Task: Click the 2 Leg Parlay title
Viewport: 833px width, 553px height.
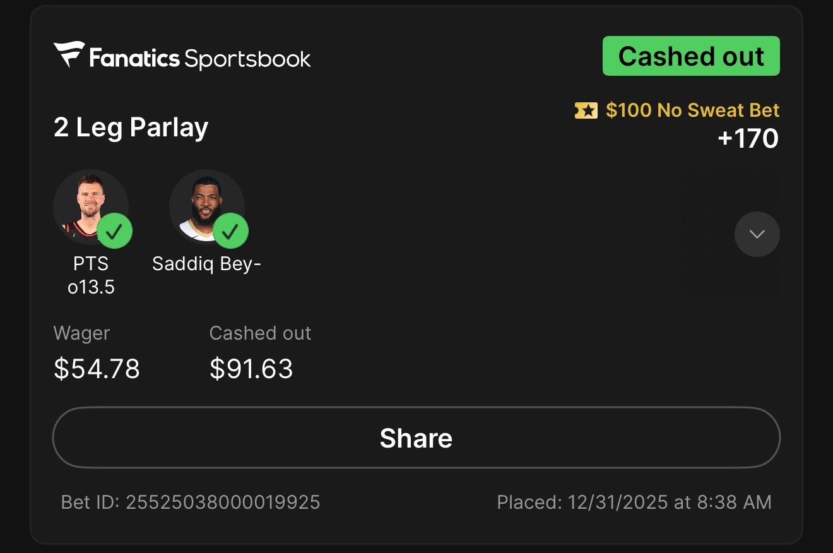Action: pos(131,128)
